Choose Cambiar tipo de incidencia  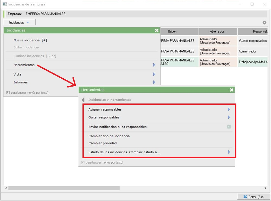coord(109,136)
